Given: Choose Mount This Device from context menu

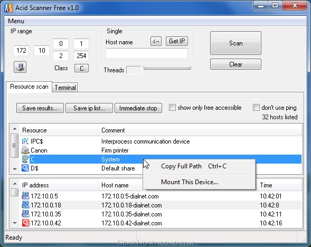Looking at the screenshot, I should point(190,182).
